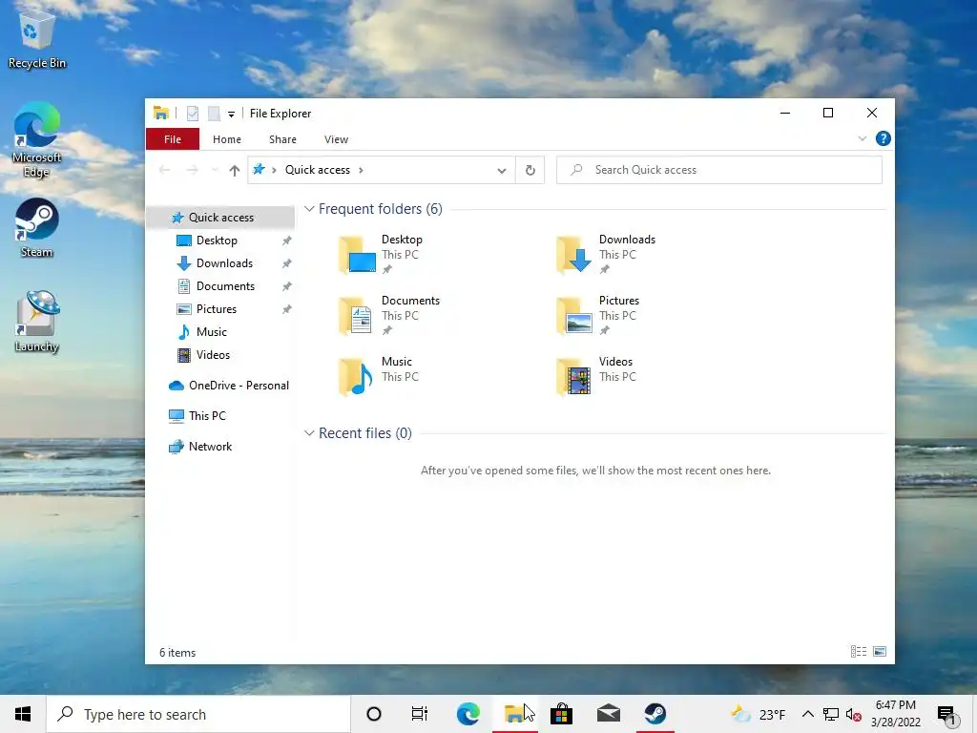The height and width of the screenshot is (733, 977).
Task: Click File Explorer on the taskbar
Action: pos(514,714)
